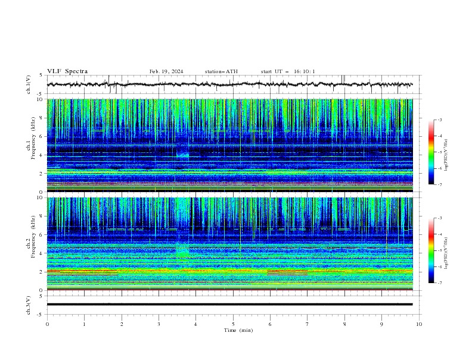Select the "Feb. 19, 2024" date text

pos(166,71)
